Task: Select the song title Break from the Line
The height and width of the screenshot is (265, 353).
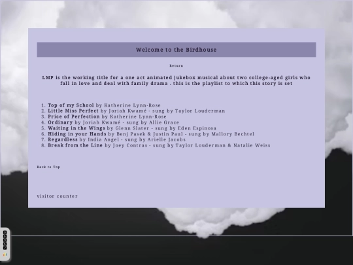Action: (x=75, y=145)
